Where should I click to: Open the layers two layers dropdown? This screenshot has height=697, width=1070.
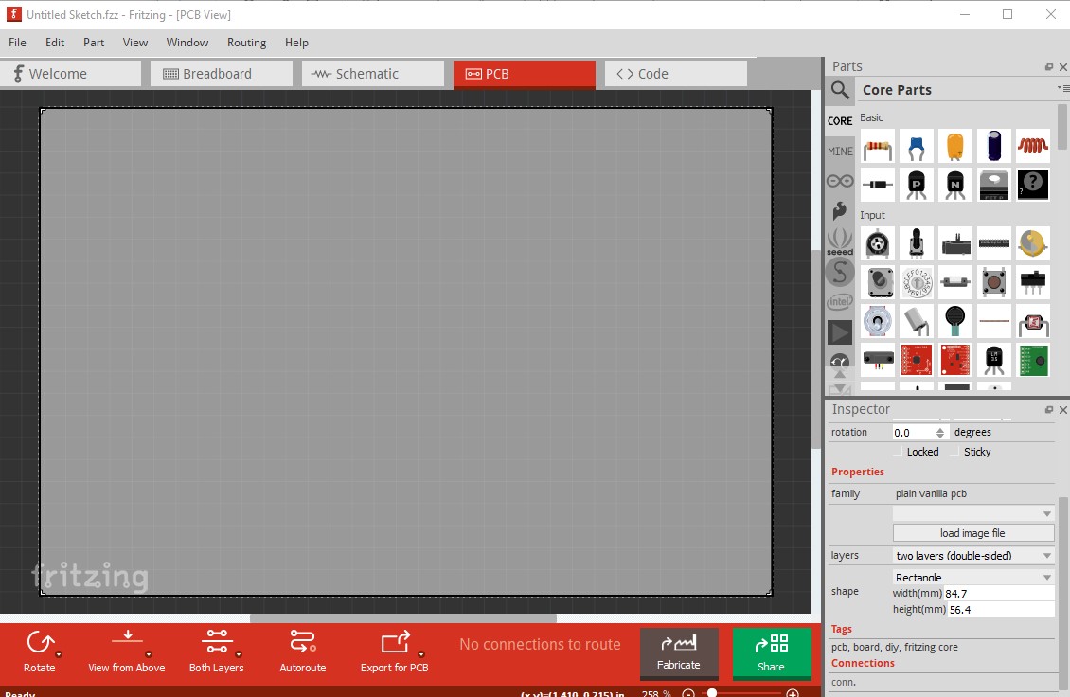(x=973, y=556)
